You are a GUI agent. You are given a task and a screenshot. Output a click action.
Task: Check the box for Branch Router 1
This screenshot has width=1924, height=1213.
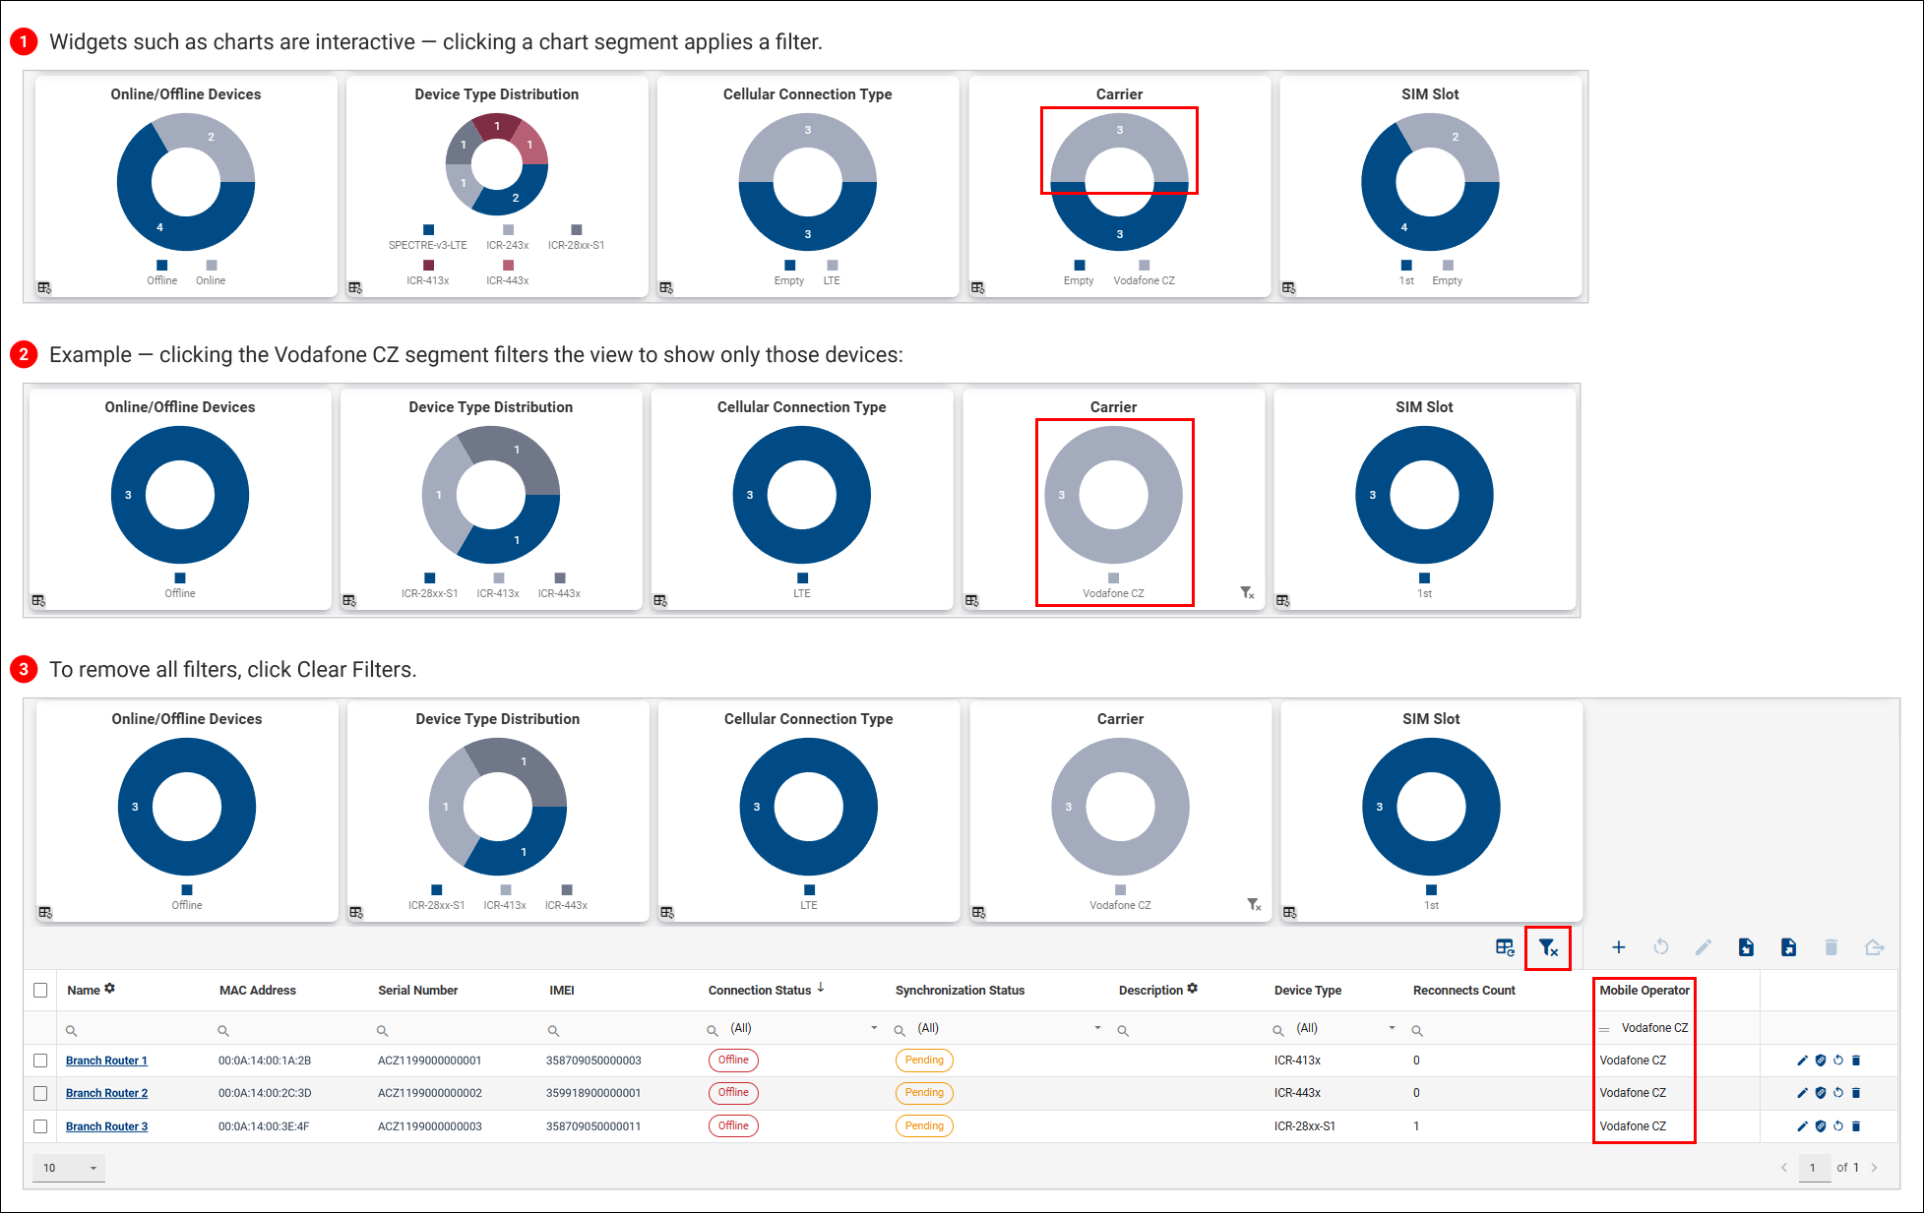(x=40, y=1061)
